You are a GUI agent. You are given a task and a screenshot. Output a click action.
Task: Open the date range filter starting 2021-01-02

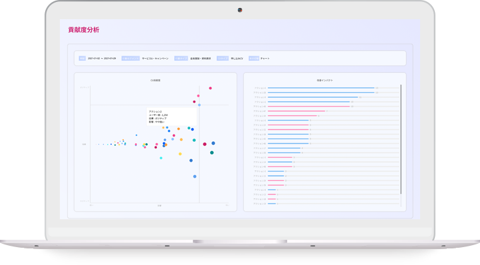point(102,58)
